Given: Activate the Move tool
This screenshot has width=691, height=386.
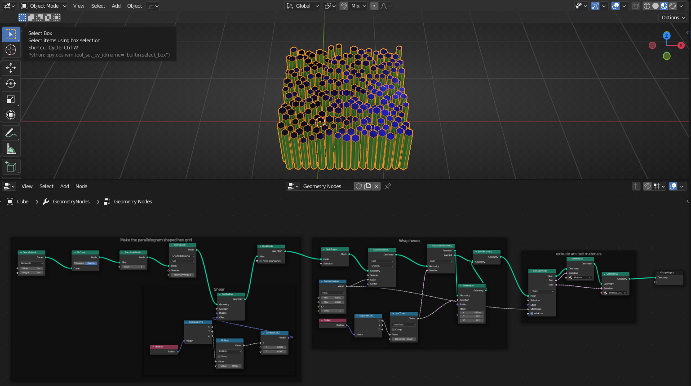Looking at the screenshot, I should click(11, 68).
